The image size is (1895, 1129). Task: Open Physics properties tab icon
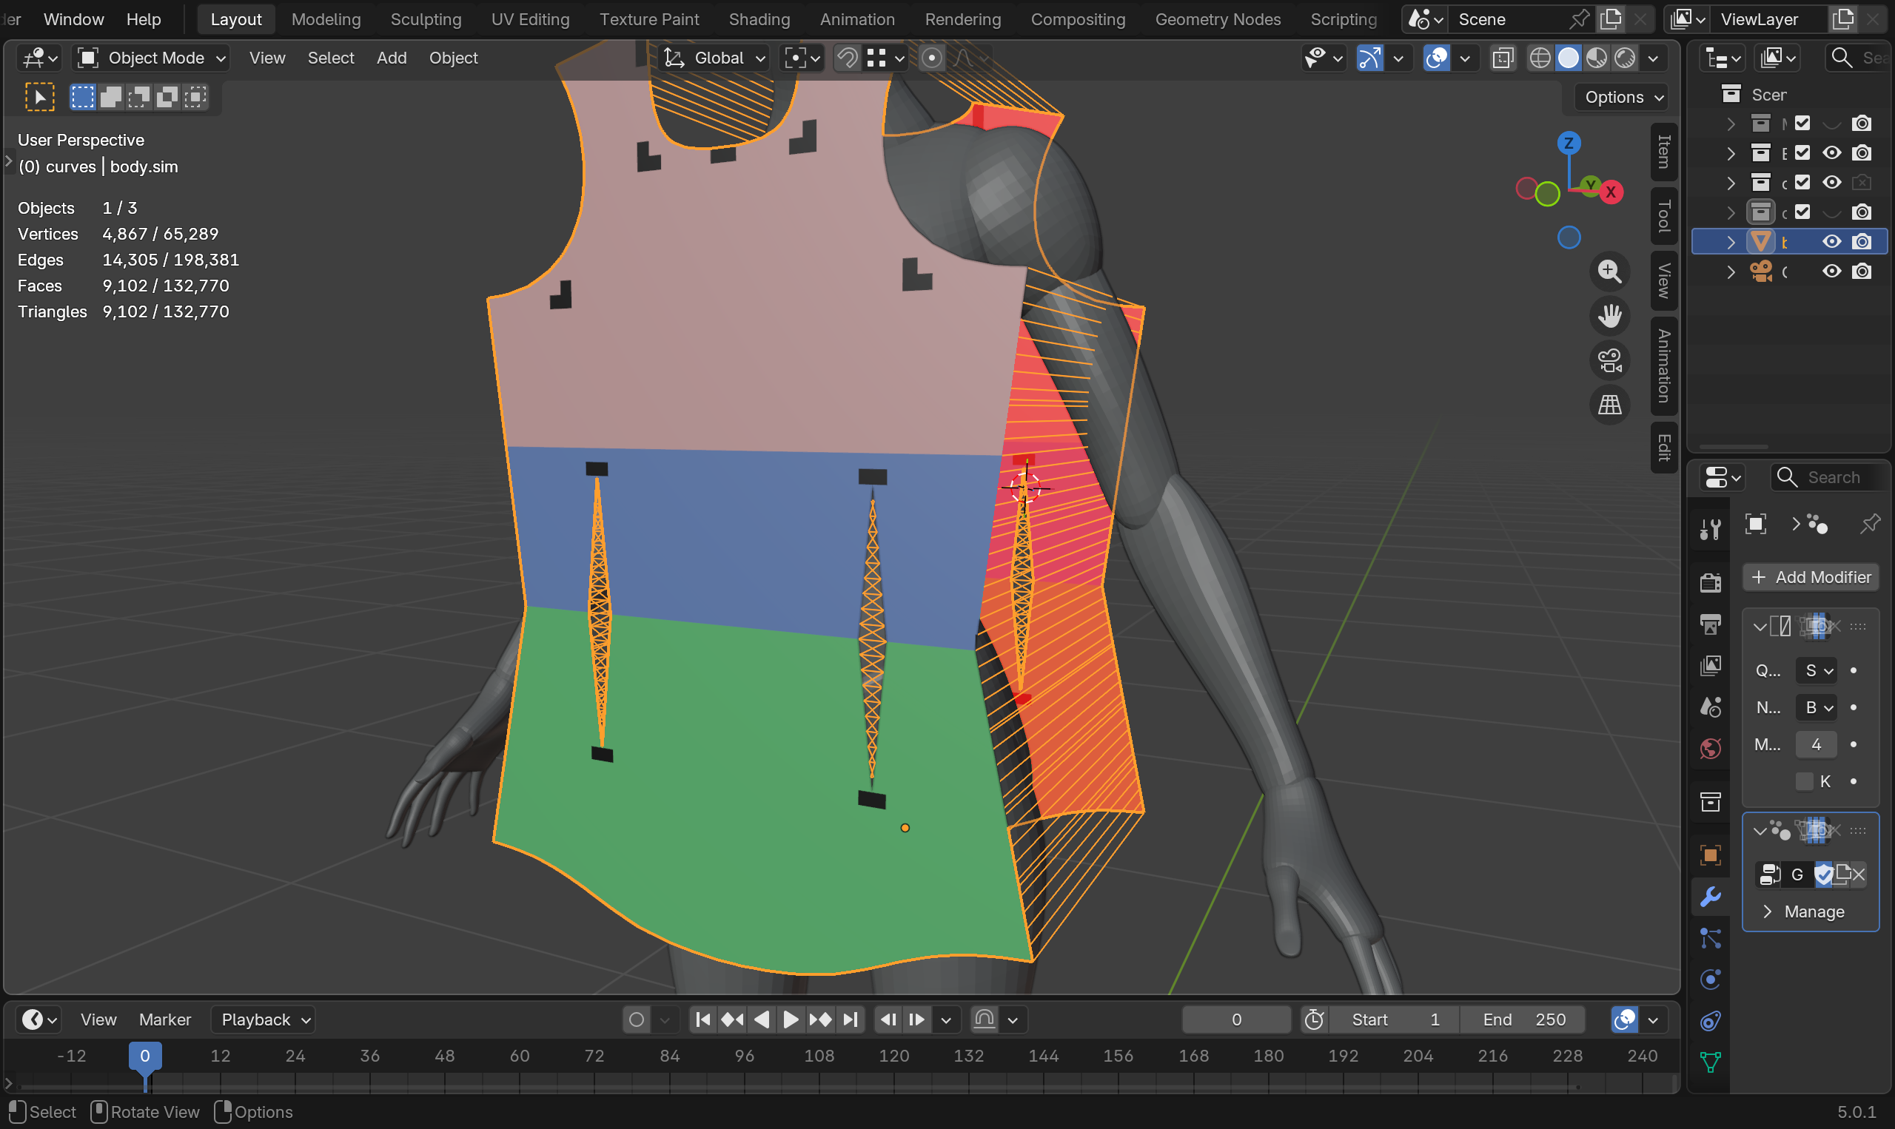tap(1710, 979)
